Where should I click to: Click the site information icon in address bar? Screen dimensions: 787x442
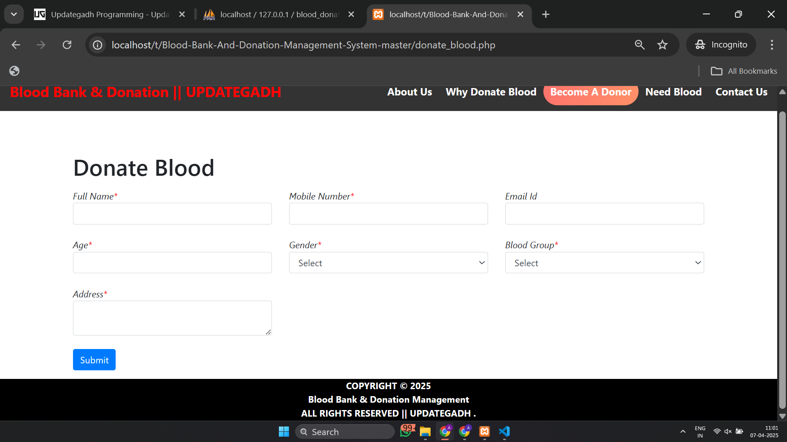tap(97, 45)
